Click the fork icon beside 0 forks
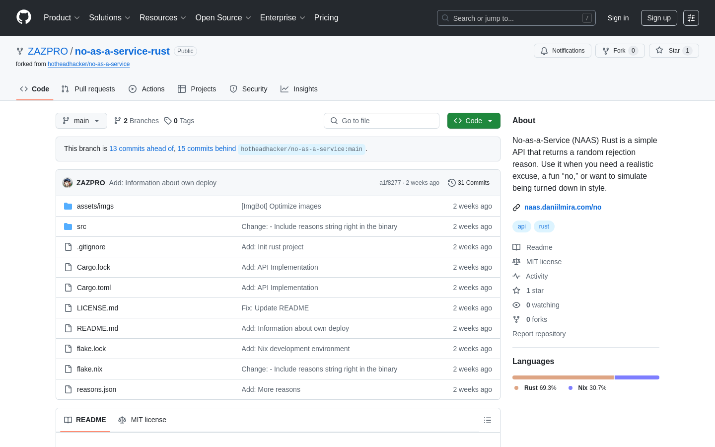 click(516, 319)
